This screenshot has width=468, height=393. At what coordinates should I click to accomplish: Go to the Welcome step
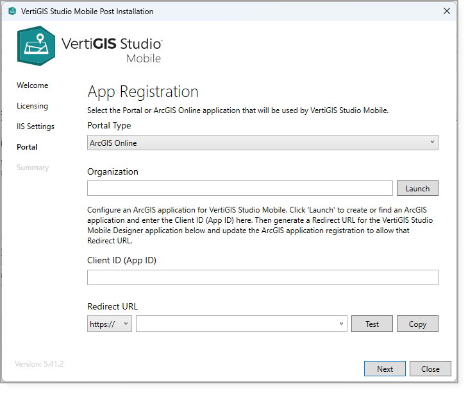tap(32, 85)
